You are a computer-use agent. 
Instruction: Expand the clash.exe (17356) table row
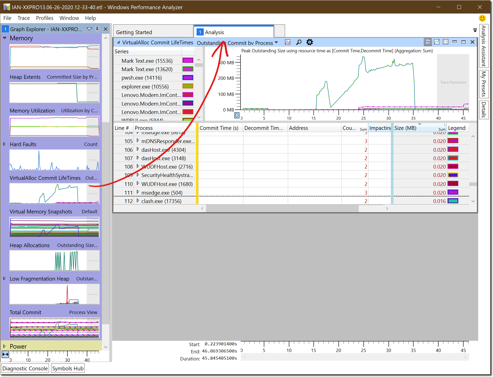138,201
